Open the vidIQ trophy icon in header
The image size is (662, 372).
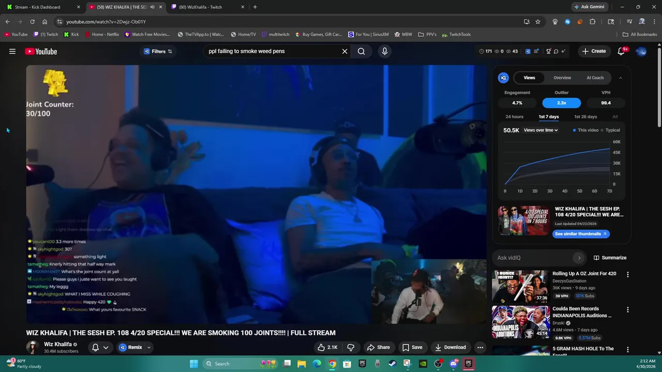(x=548, y=51)
